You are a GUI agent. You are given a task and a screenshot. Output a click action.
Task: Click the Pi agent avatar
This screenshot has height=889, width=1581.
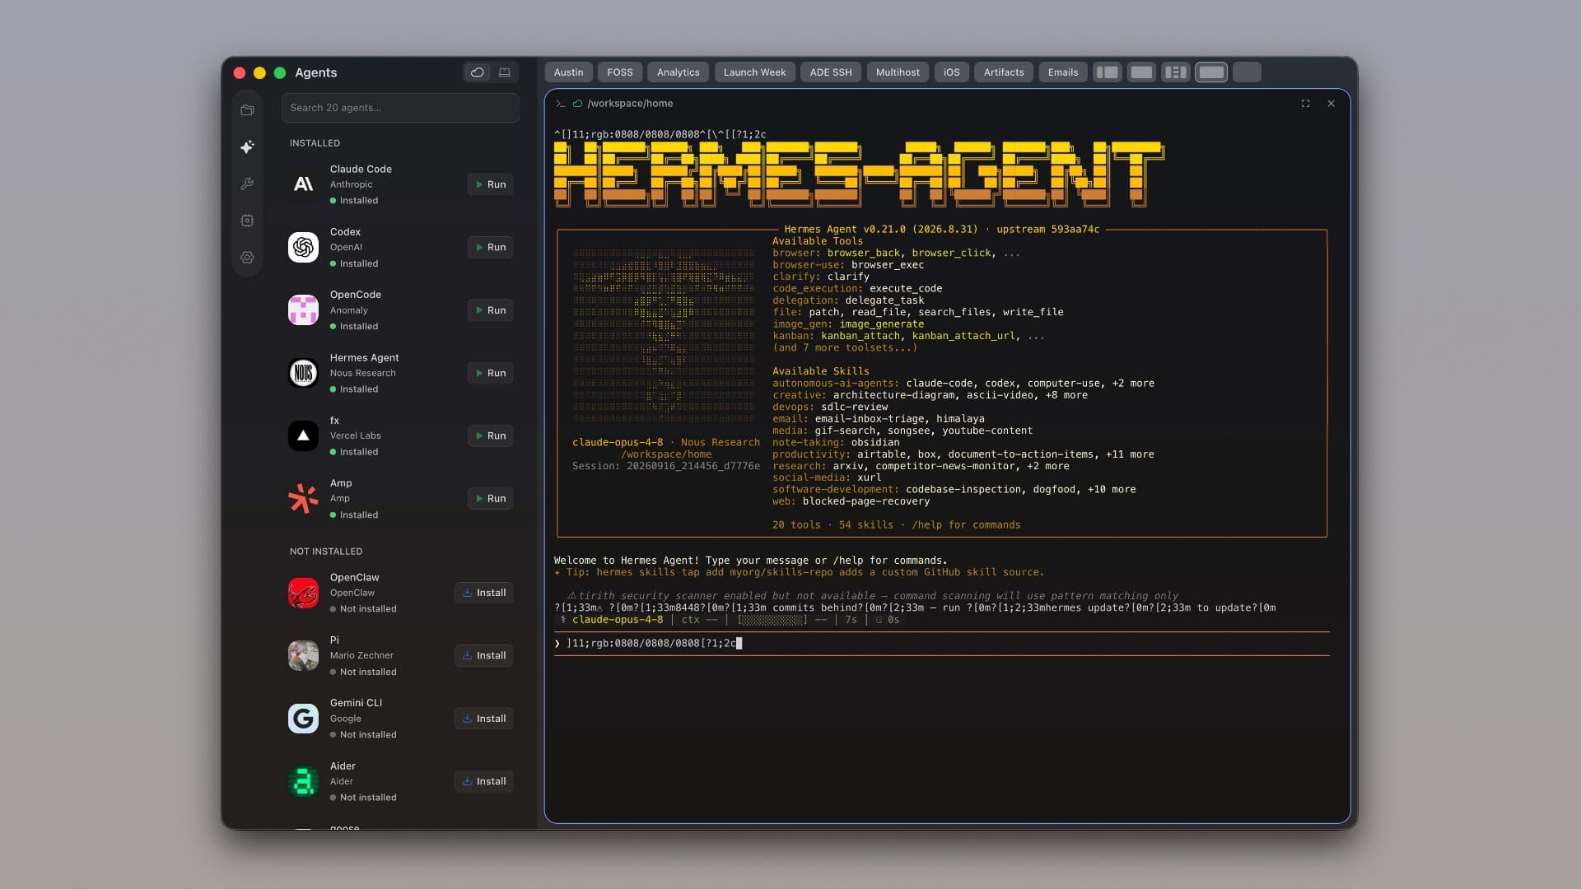pos(303,655)
